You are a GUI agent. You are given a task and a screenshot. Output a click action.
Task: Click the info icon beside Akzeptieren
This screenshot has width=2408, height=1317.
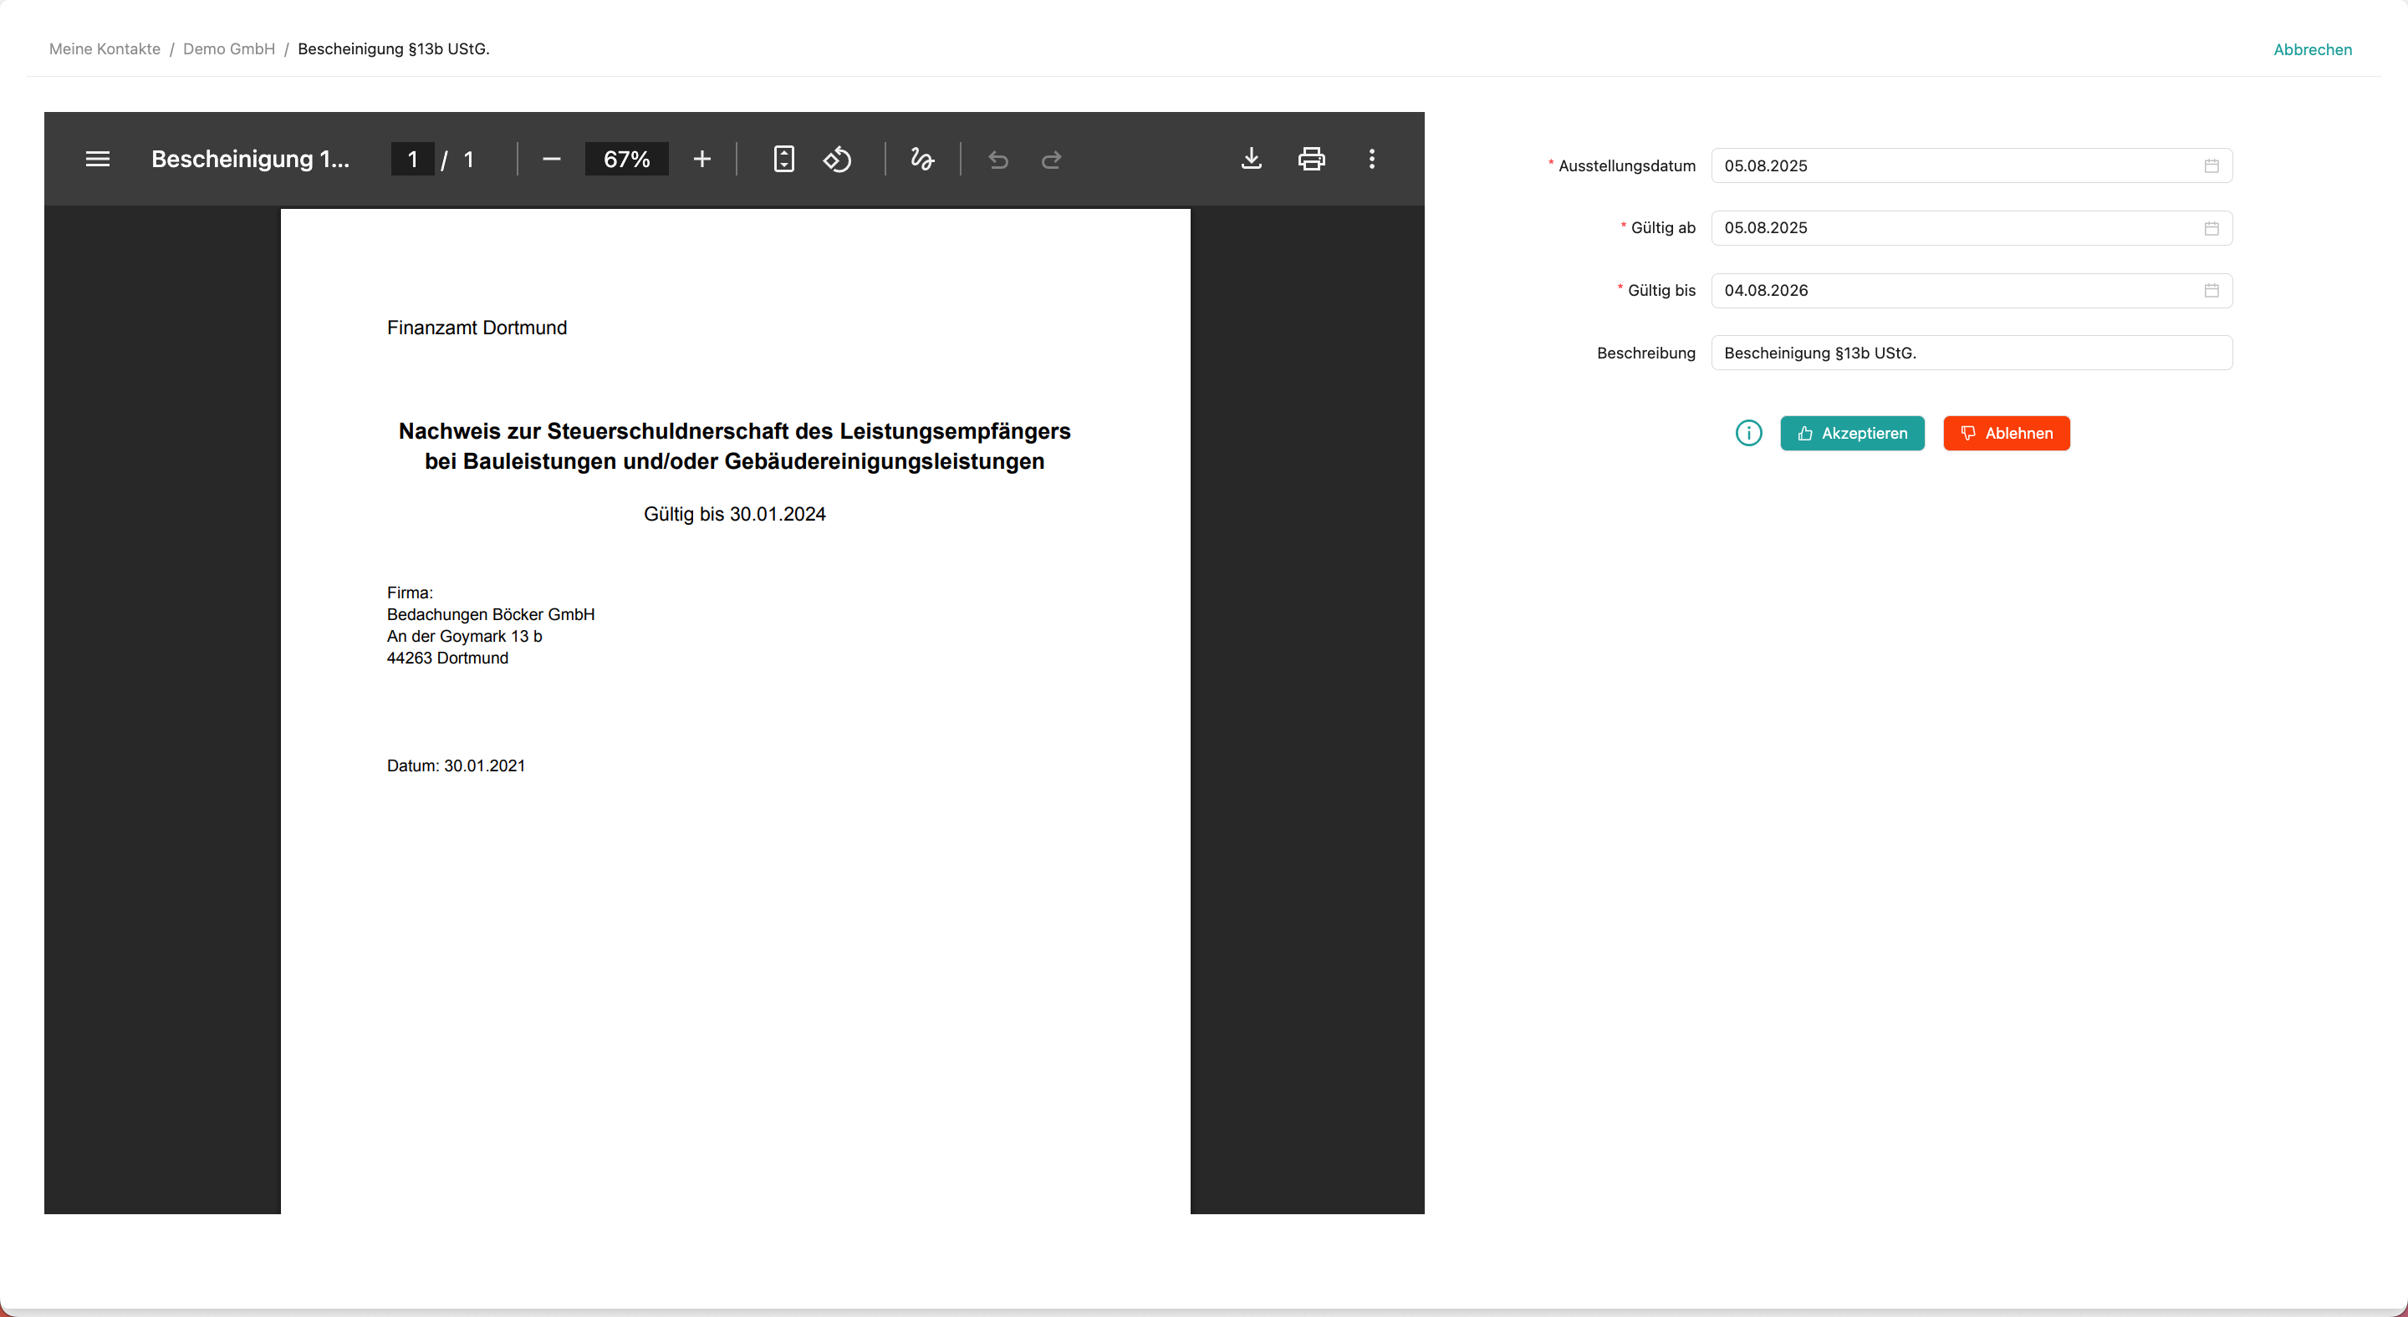[x=1748, y=434]
